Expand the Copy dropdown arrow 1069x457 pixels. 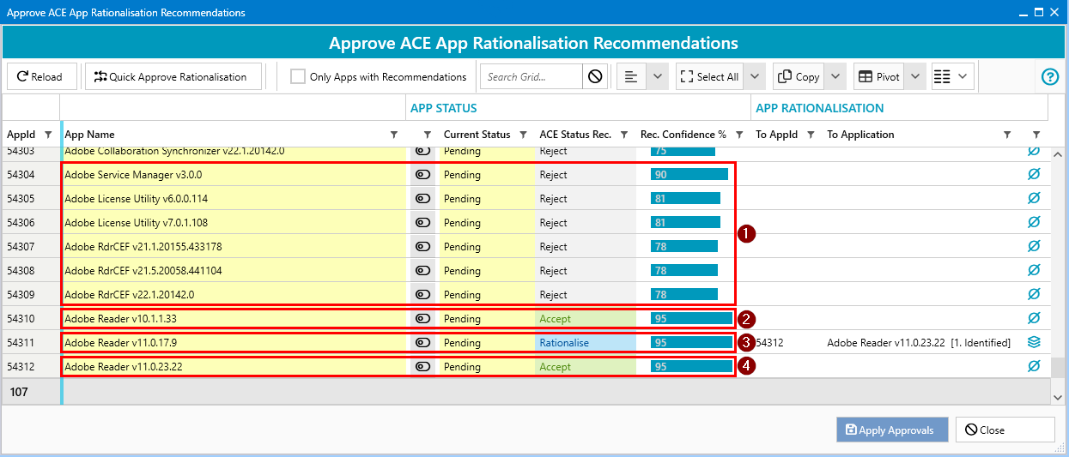tap(835, 76)
